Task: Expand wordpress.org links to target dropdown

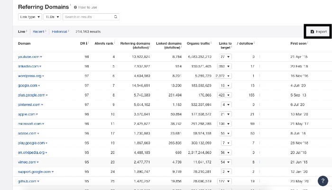Action: click(225, 76)
